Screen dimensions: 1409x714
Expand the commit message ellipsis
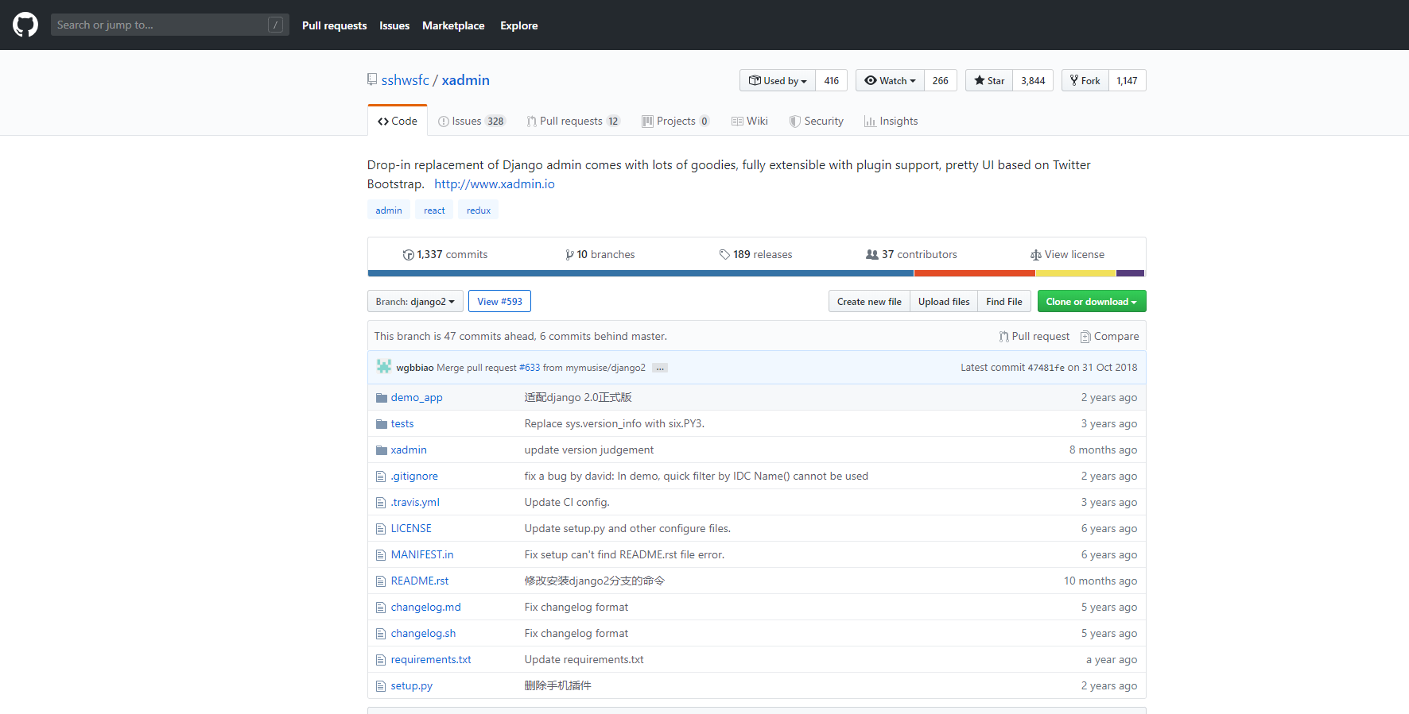659,368
